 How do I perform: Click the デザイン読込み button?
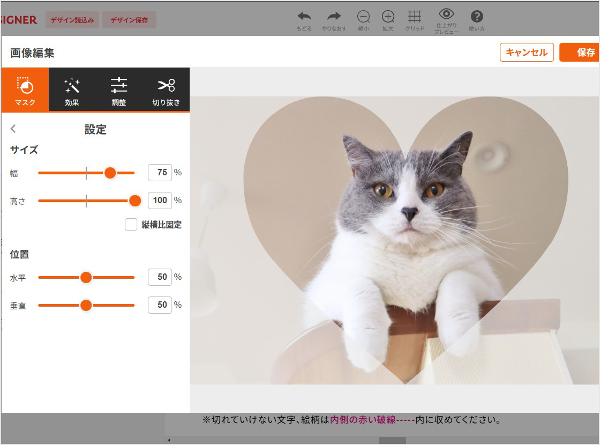[x=72, y=19]
